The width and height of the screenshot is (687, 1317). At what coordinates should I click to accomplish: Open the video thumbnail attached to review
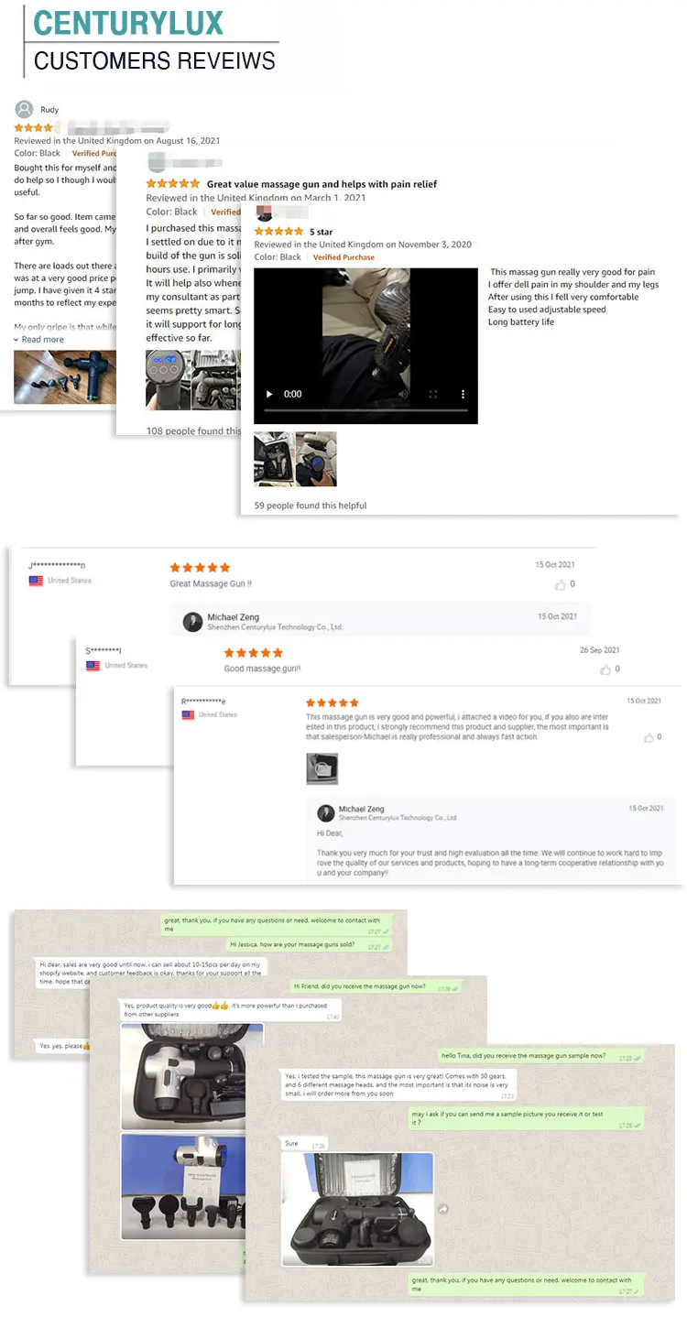coord(322,767)
